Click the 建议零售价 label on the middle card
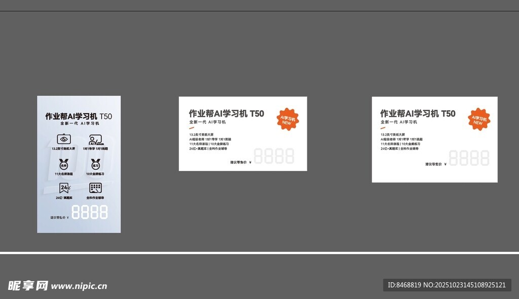 [x=239, y=162]
